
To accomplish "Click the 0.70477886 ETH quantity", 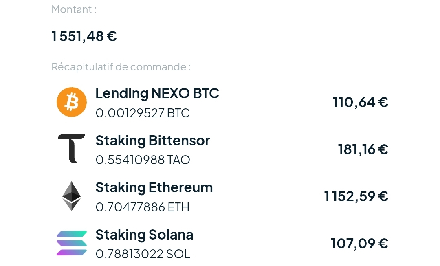I will point(143,207).
